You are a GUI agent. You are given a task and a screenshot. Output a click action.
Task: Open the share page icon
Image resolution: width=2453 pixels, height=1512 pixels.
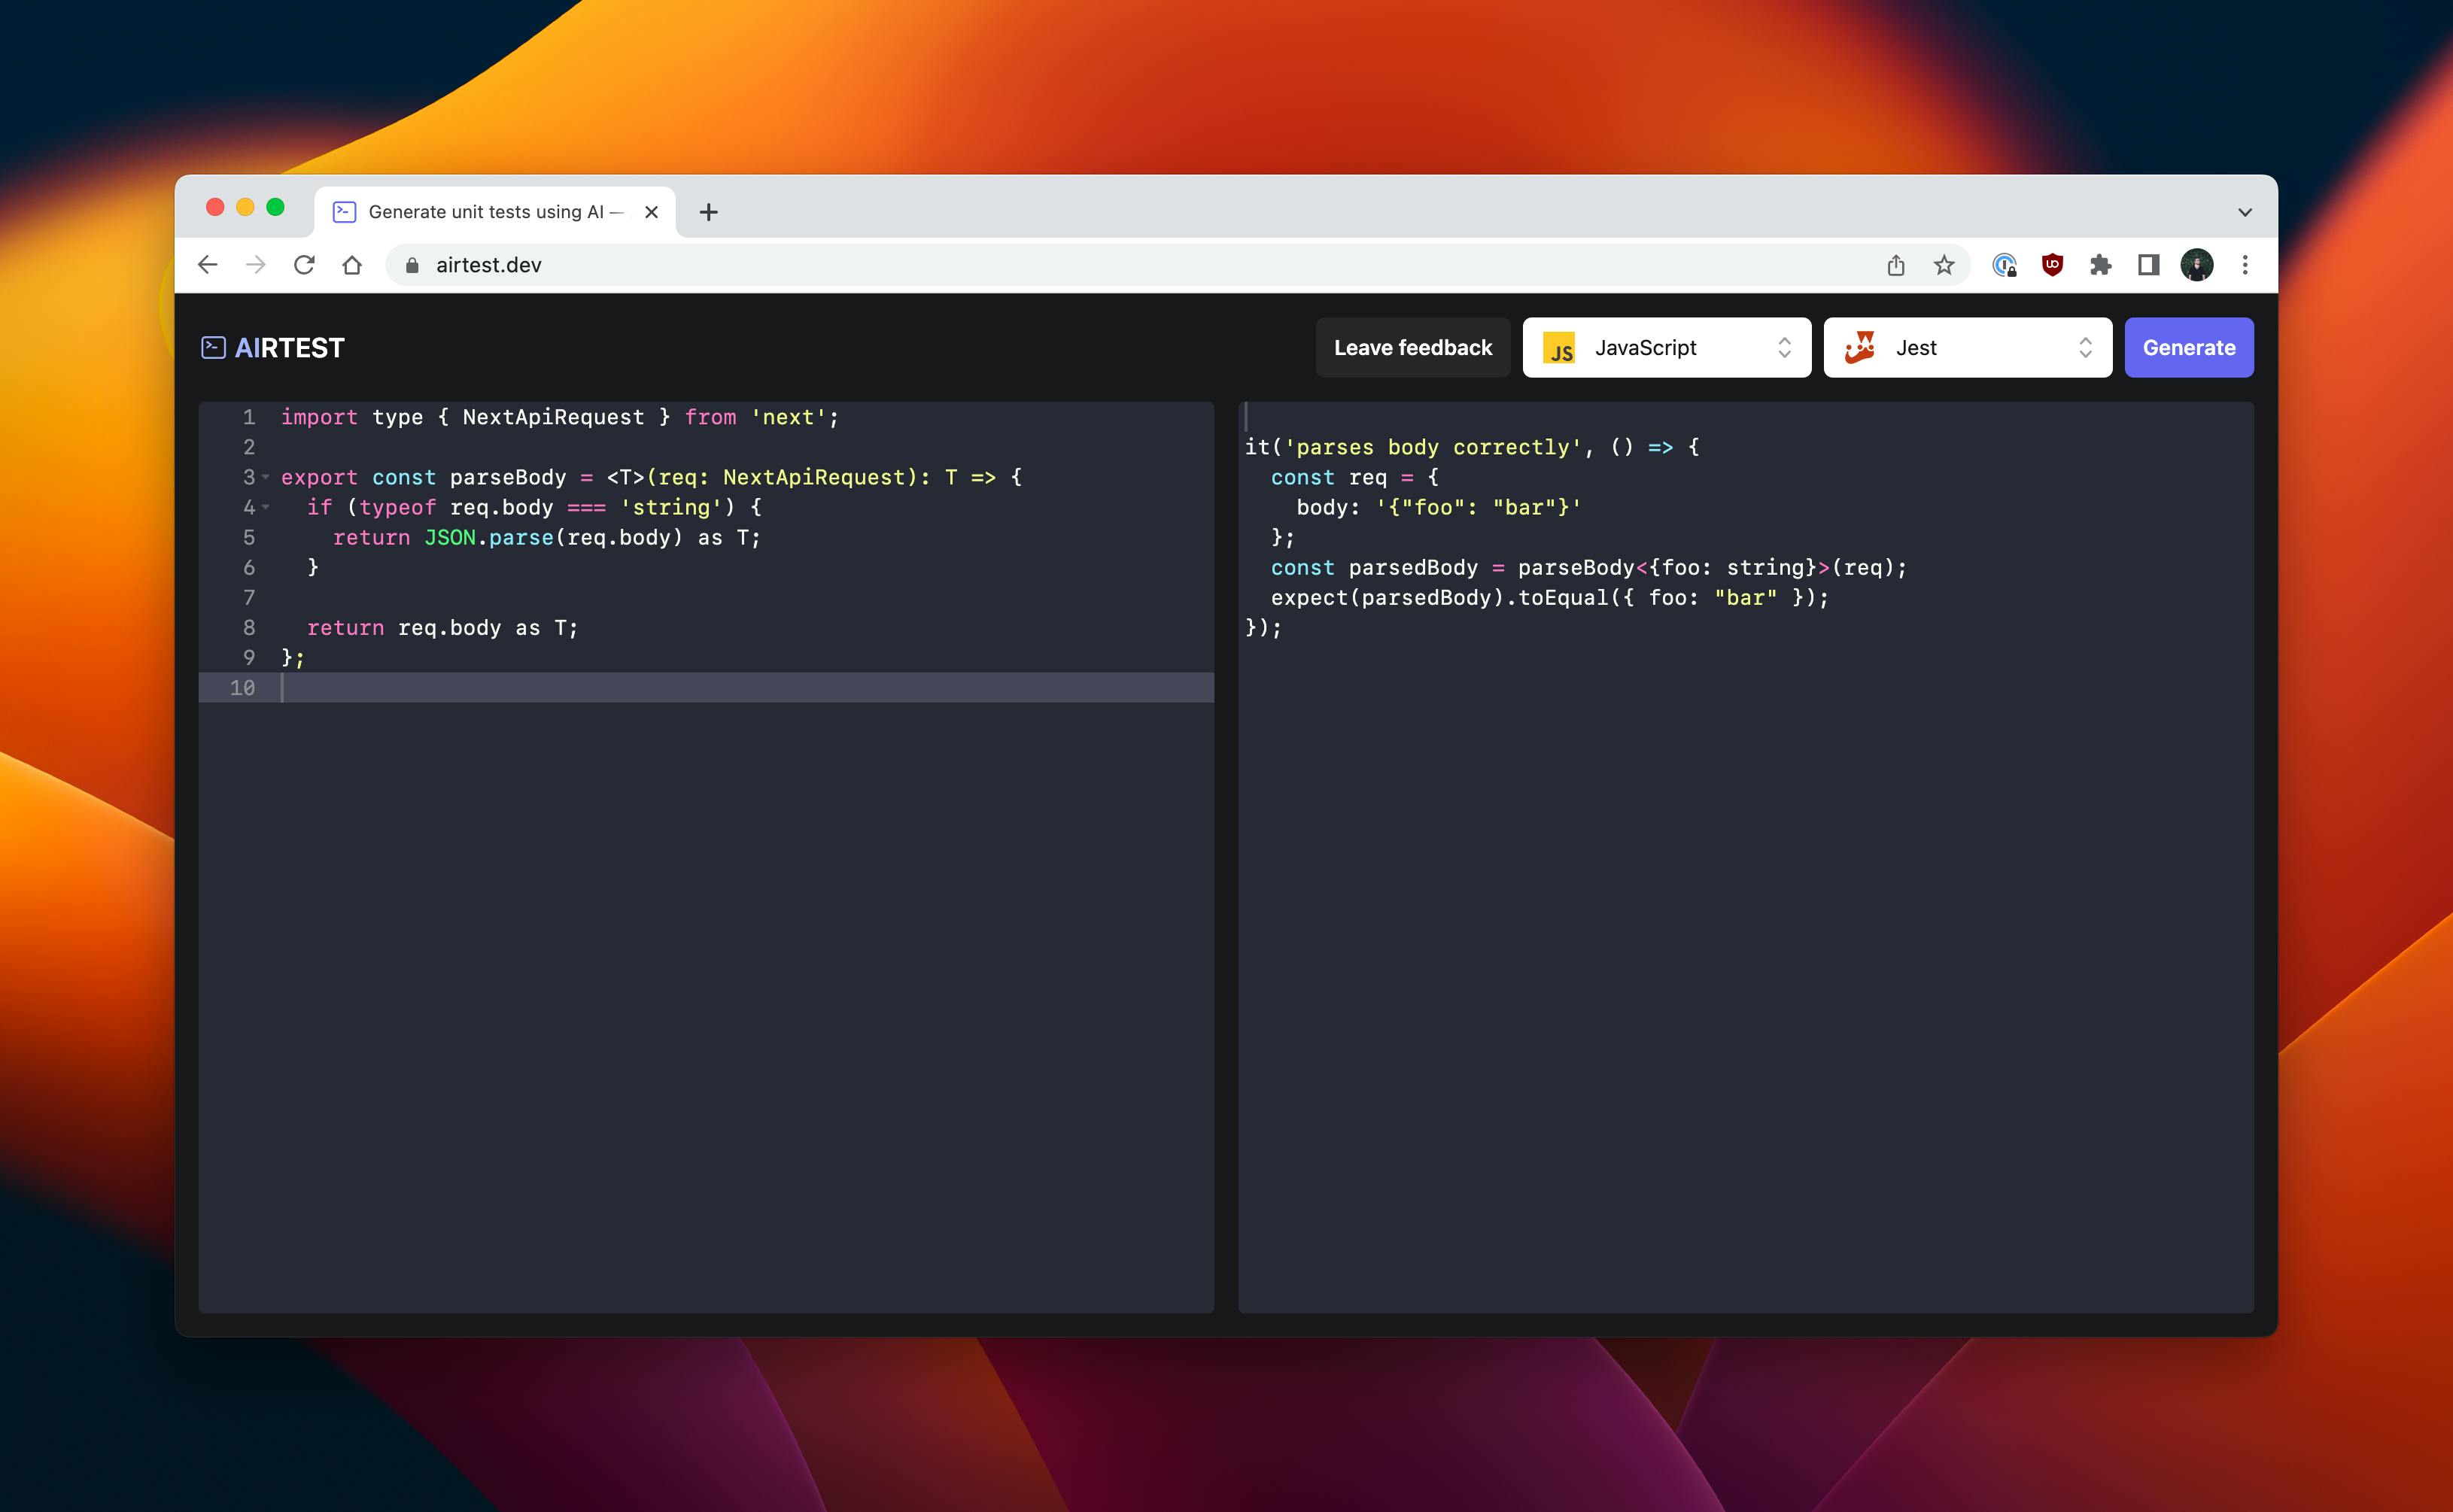pos(1895,265)
